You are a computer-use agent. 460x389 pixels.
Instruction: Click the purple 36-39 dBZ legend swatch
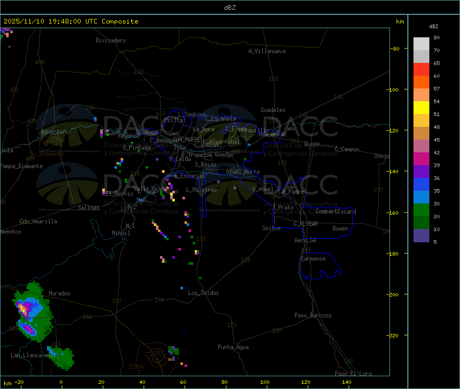coord(421,172)
